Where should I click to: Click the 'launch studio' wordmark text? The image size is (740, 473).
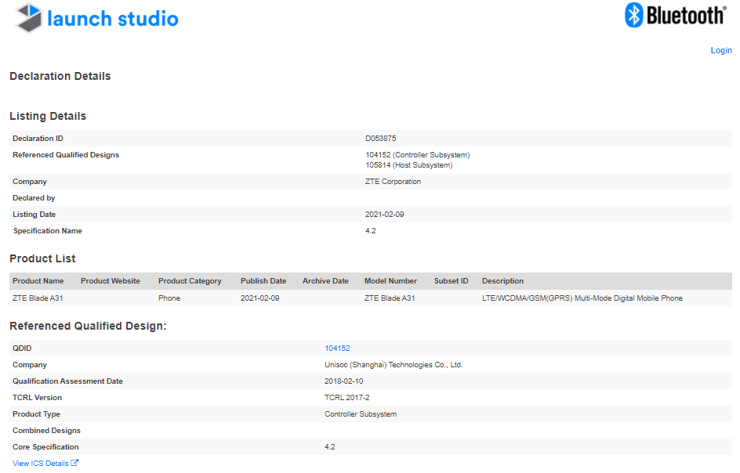113,19
